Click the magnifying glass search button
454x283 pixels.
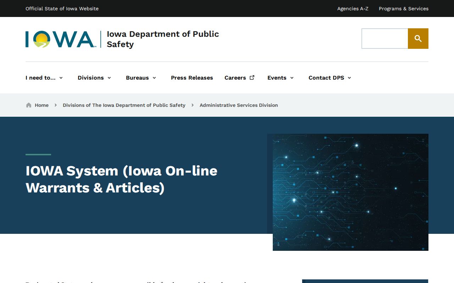click(x=418, y=39)
